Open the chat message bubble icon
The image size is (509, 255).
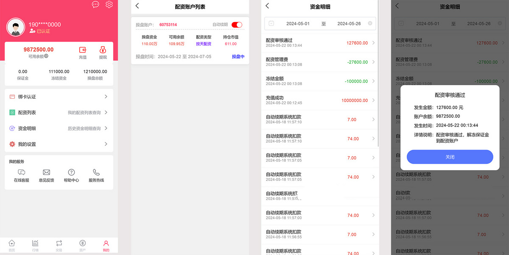pyautogui.click(x=95, y=5)
